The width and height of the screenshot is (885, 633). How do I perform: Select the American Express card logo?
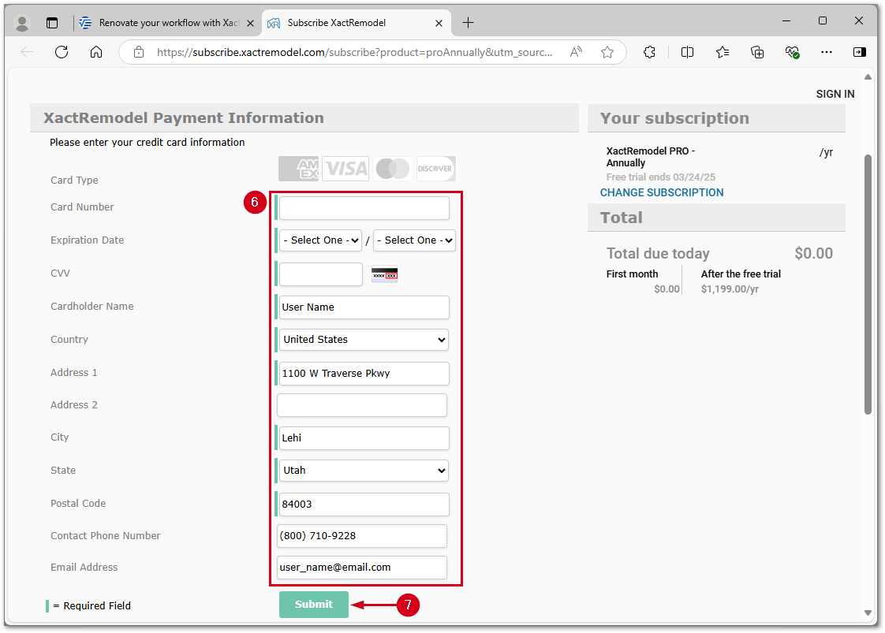click(x=299, y=169)
